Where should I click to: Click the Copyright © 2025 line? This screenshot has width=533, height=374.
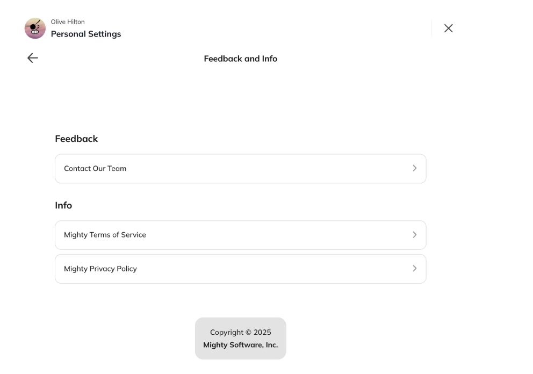click(240, 332)
